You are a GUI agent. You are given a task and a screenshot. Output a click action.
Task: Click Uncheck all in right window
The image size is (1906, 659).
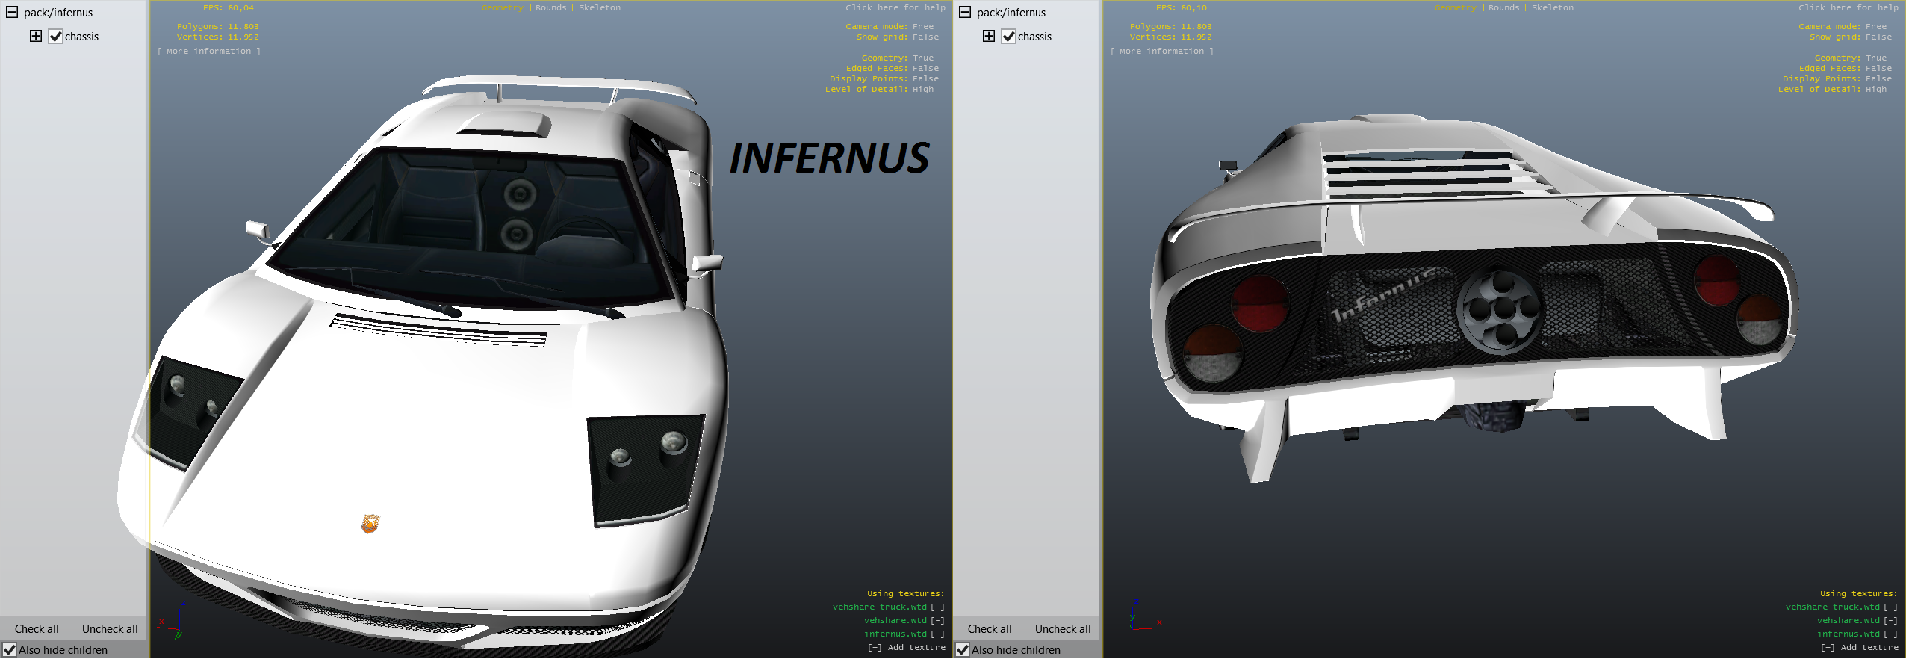pos(1063,629)
